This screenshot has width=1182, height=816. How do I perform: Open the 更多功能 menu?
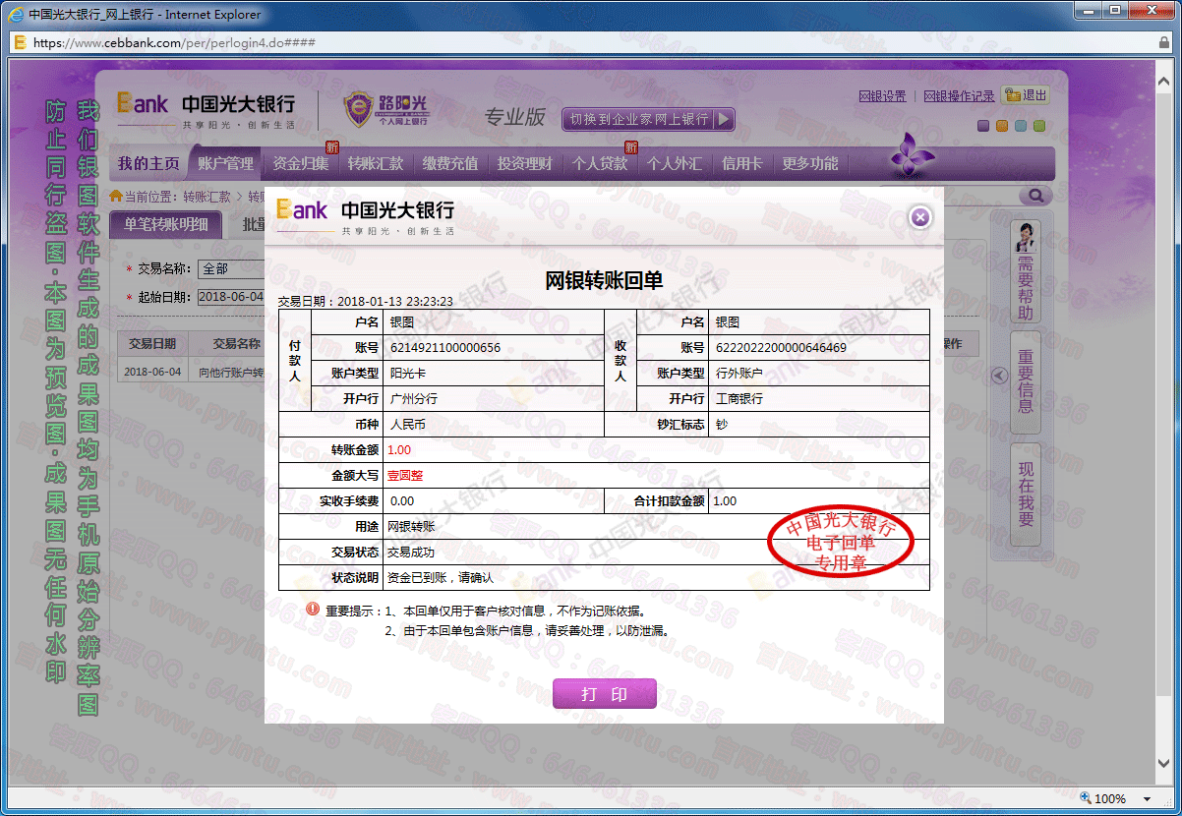click(810, 163)
